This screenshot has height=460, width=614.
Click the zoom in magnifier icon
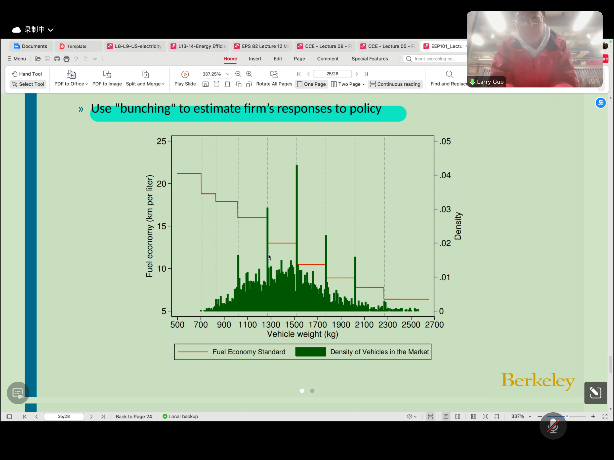point(249,74)
